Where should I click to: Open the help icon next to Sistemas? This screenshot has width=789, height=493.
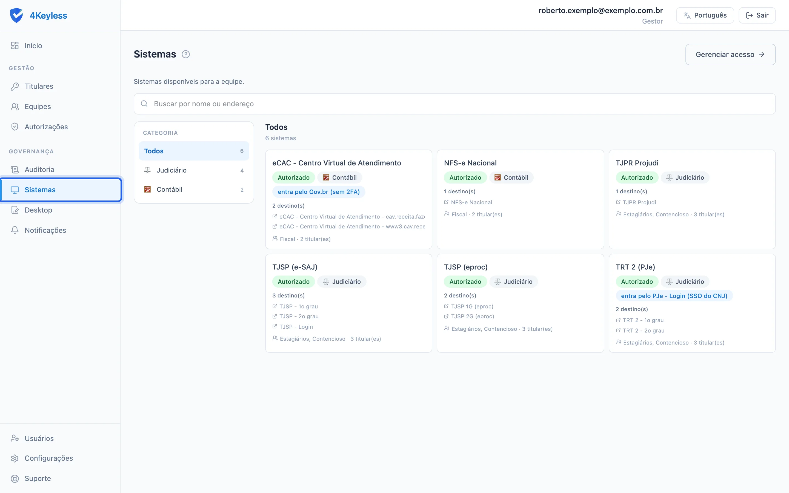pyautogui.click(x=185, y=54)
